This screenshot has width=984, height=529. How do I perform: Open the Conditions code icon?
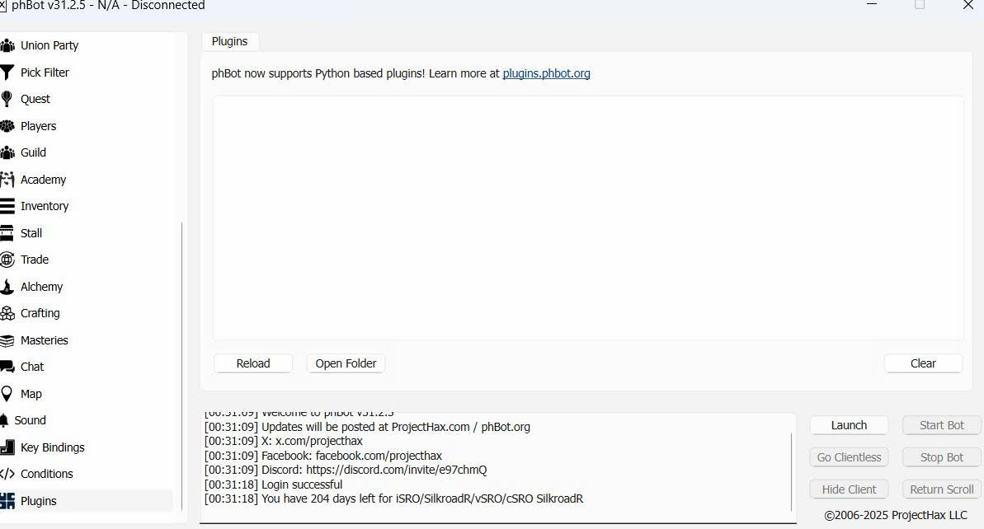click(x=7, y=474)
